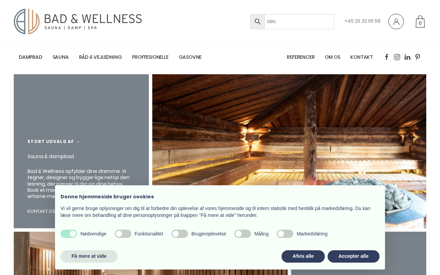Click the Accepter alle button
440x275 pixels.
pos(353,256)
